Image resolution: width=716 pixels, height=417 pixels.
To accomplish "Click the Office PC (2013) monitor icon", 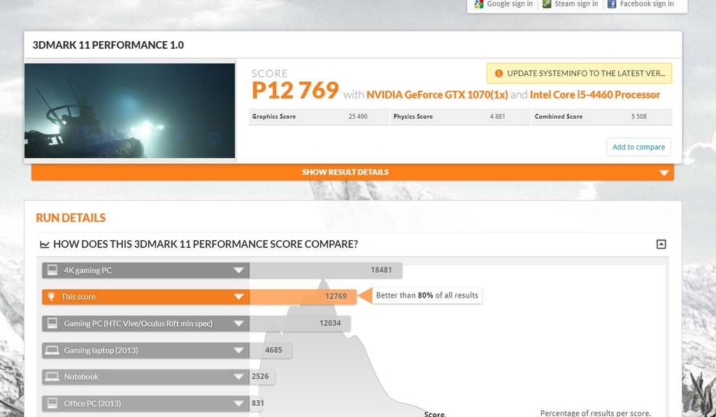I will tap(52, 403).
